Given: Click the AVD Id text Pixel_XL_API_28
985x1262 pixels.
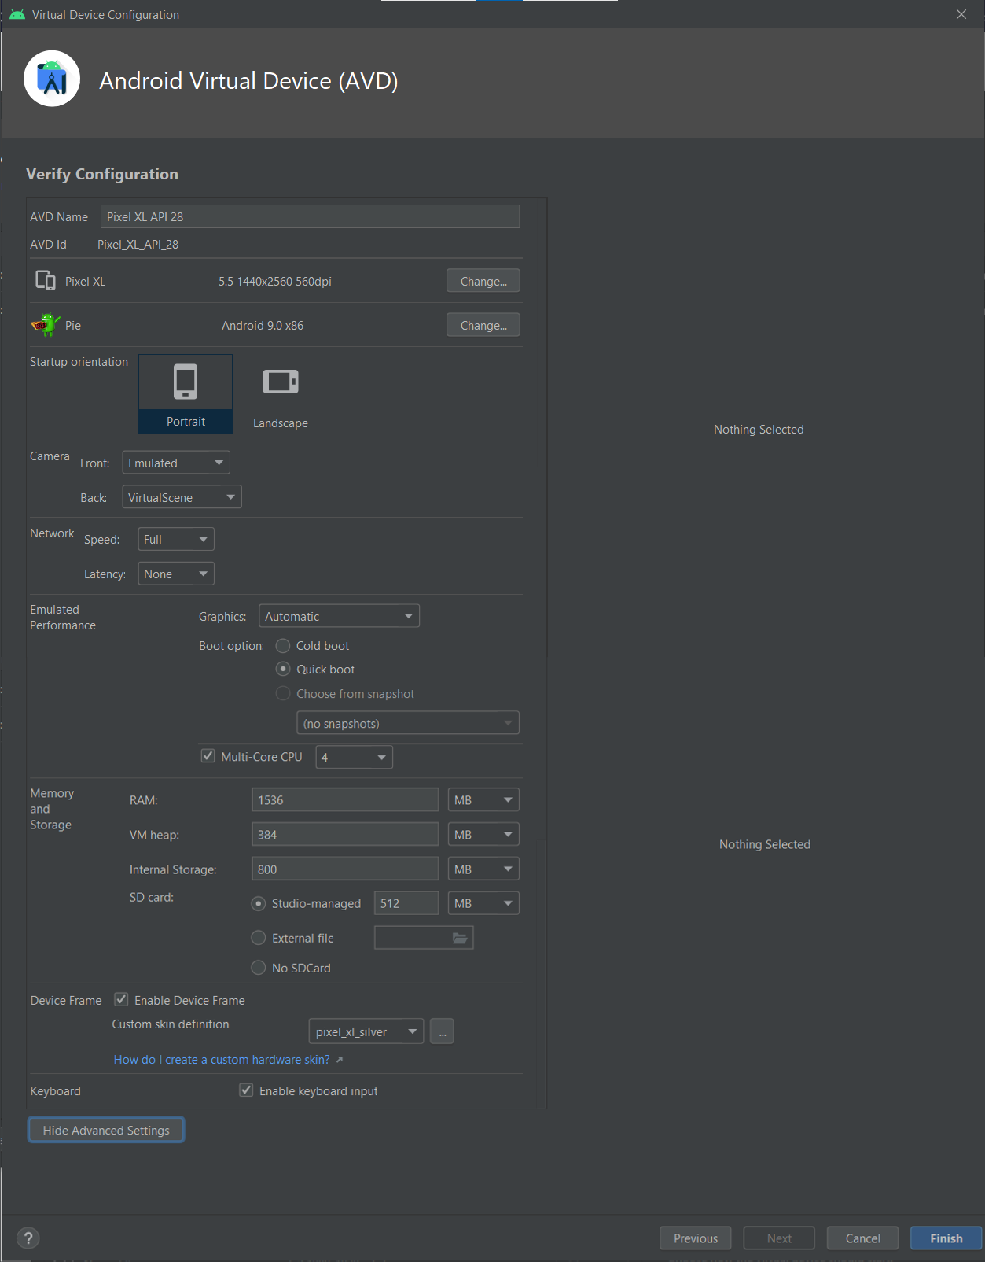Looking at the screenshot, I should click(138, 245).
